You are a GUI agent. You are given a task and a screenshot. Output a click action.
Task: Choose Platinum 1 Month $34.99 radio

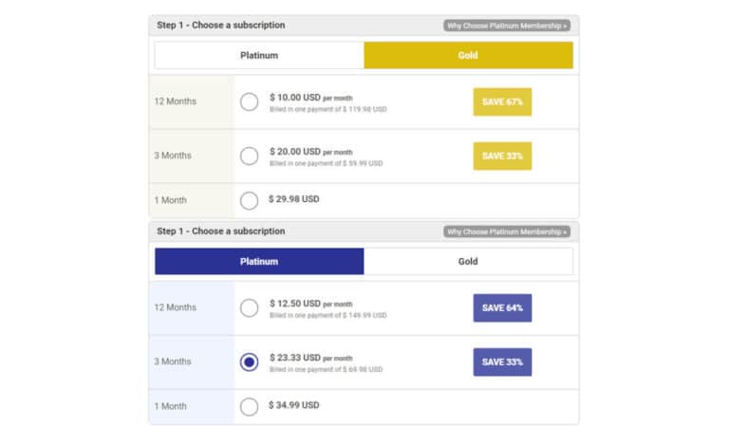point(250,406)
